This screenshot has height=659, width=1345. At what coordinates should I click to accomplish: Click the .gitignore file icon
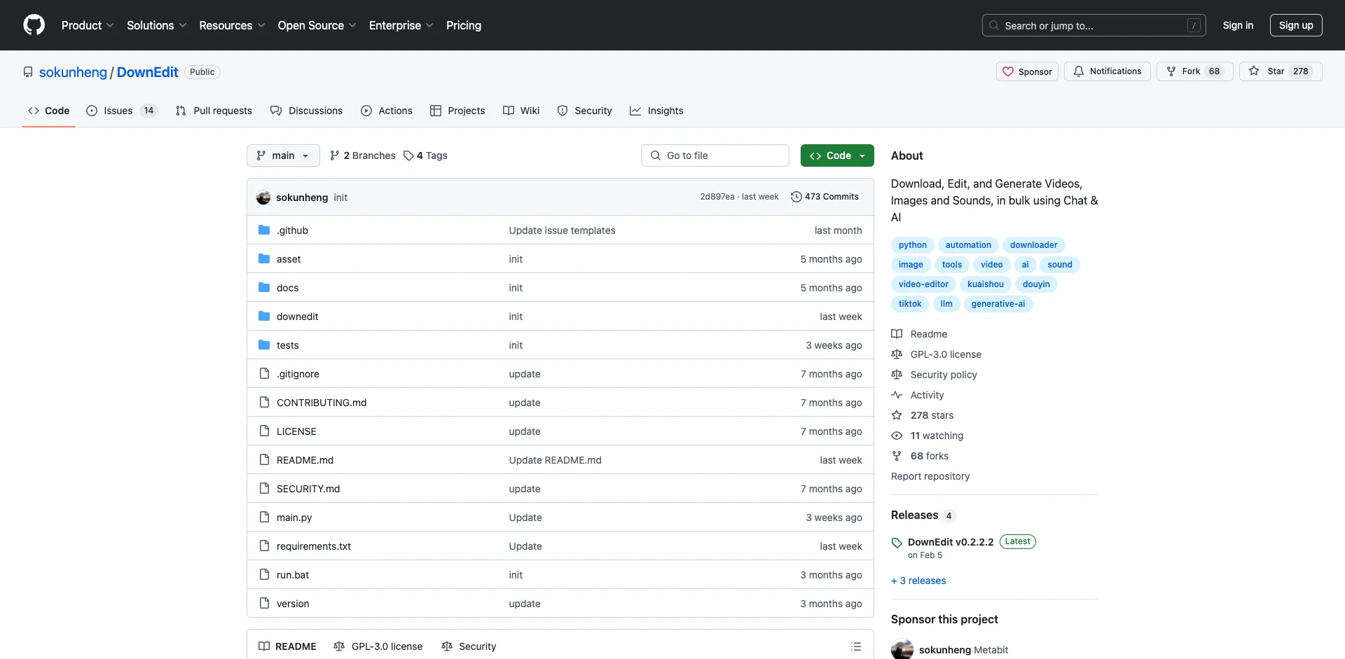click(264, 374)
